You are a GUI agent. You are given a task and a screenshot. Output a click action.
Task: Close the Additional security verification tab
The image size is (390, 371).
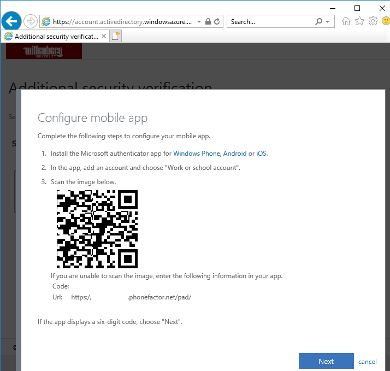tap(104, 36)
